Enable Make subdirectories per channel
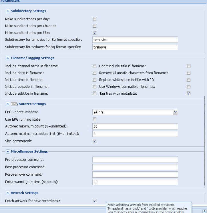Screen dimensions: 207x213 94,26
